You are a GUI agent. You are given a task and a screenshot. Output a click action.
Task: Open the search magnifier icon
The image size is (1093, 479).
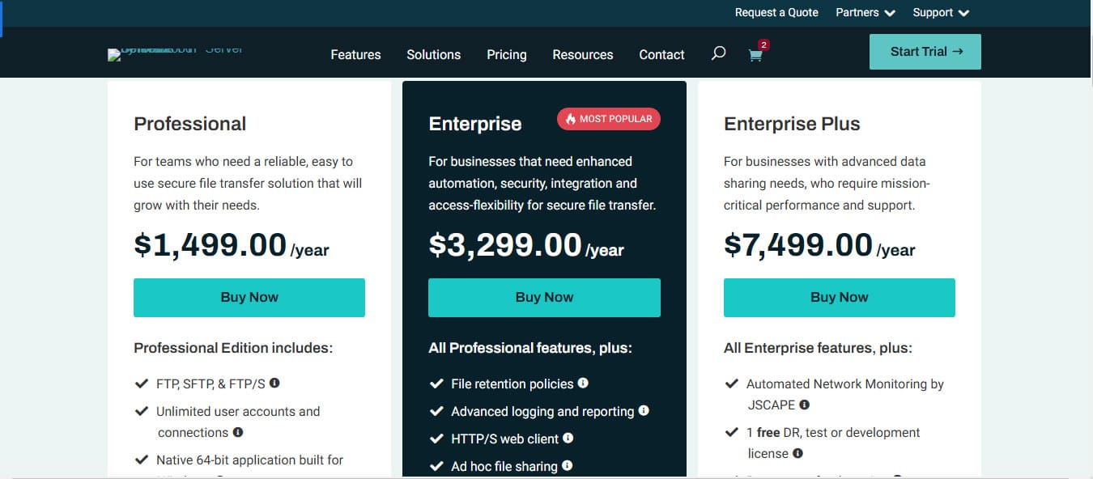[x=718, y=54]
